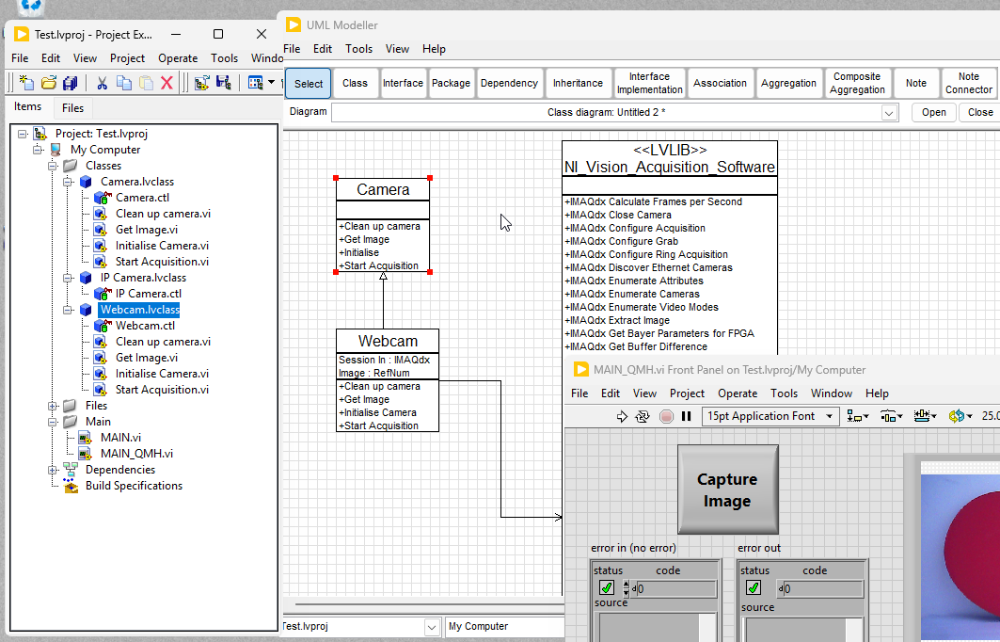Viewport: 1000px width, 642px height.
Task: Choose the Note Connector tool
Action: coord(968,83)
